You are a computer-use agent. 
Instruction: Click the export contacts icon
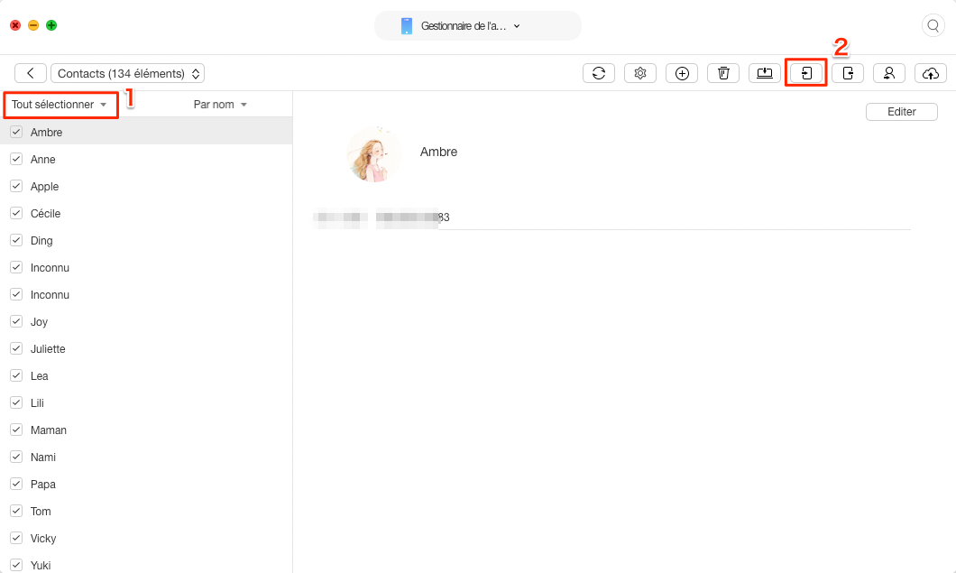pyautogui.click(x=848, y=73)
